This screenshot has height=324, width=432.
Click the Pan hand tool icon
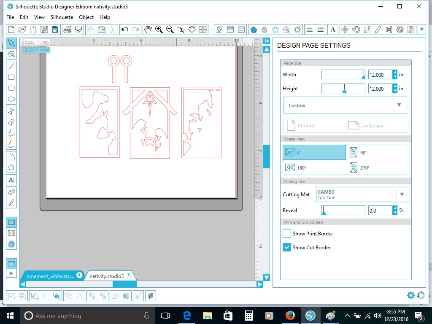coord(148,30)
